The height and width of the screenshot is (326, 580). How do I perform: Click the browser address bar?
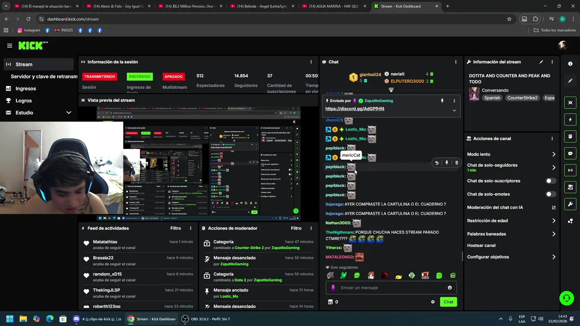(272, 19)
